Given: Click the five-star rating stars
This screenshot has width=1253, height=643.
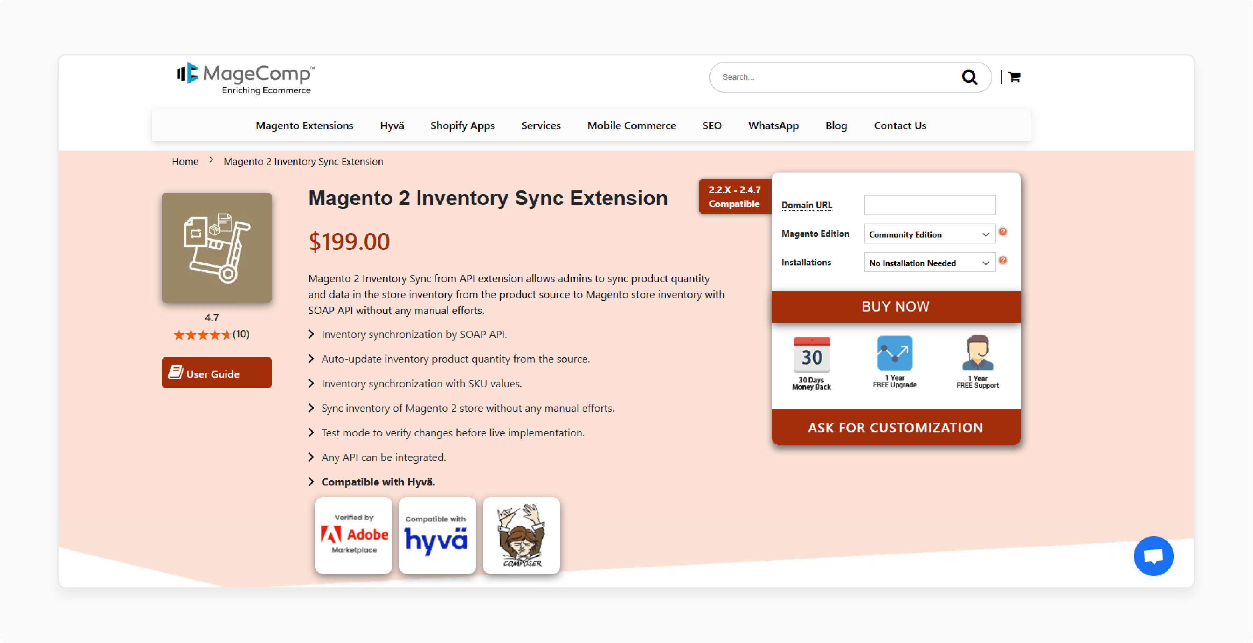Looking at the screenshot, I should pos(202,335).
